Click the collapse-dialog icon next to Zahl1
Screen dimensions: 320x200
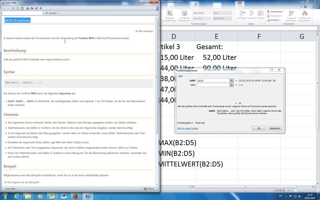pyautogui.click(x=231, y=80)
